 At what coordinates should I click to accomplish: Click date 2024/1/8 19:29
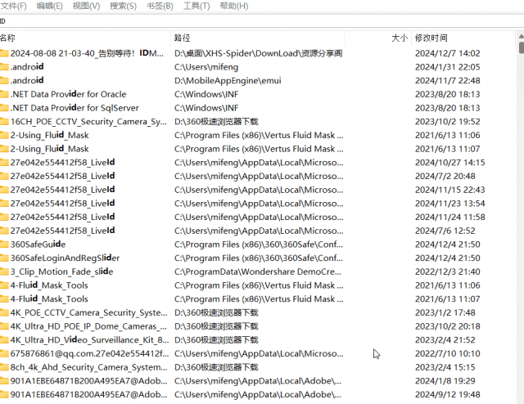(x=445, y=381)
